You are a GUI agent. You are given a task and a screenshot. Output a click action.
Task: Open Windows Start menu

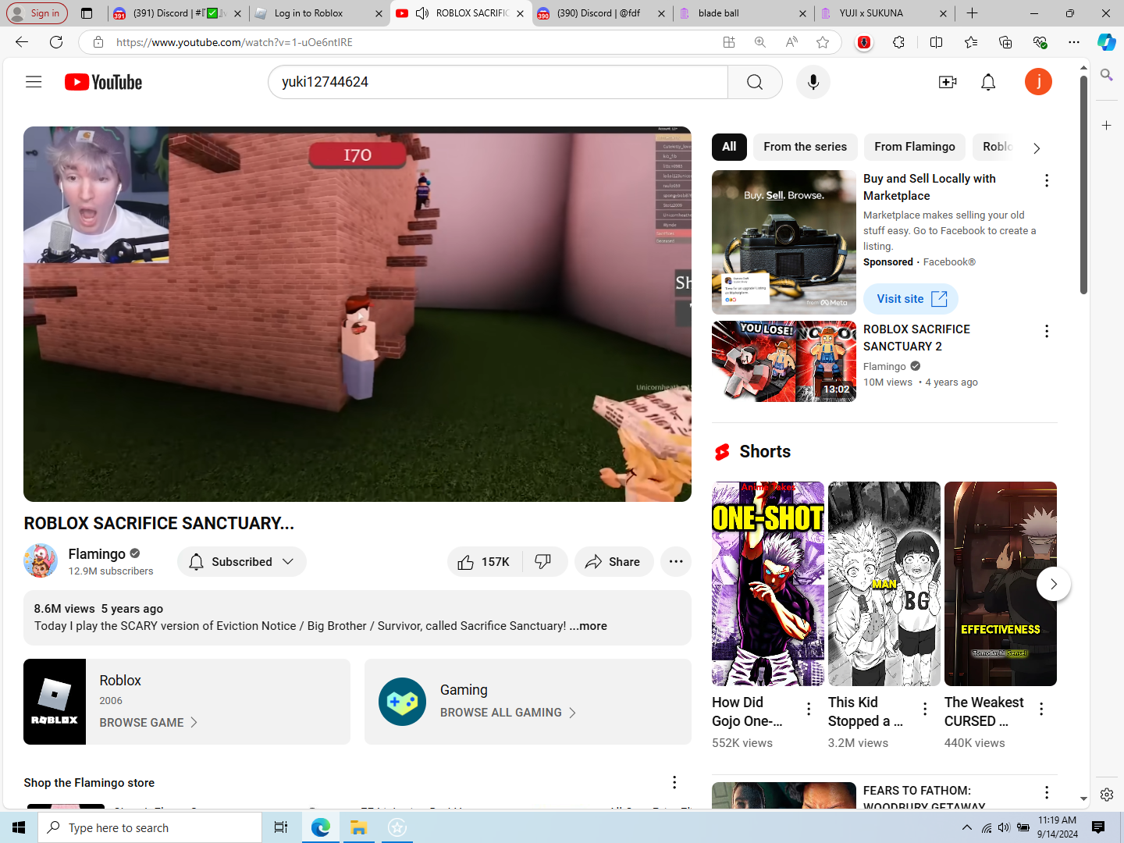(19, 827)
